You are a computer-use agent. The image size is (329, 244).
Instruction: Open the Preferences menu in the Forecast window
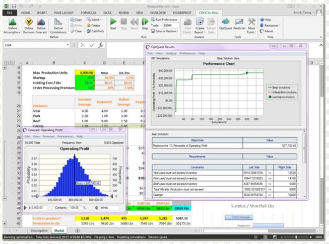pyautogui.click(x=64, y=136)
